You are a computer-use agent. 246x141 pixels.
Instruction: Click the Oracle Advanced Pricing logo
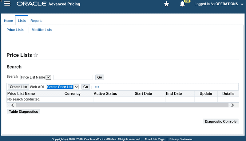pyautogui.click(x=48, y=4)
